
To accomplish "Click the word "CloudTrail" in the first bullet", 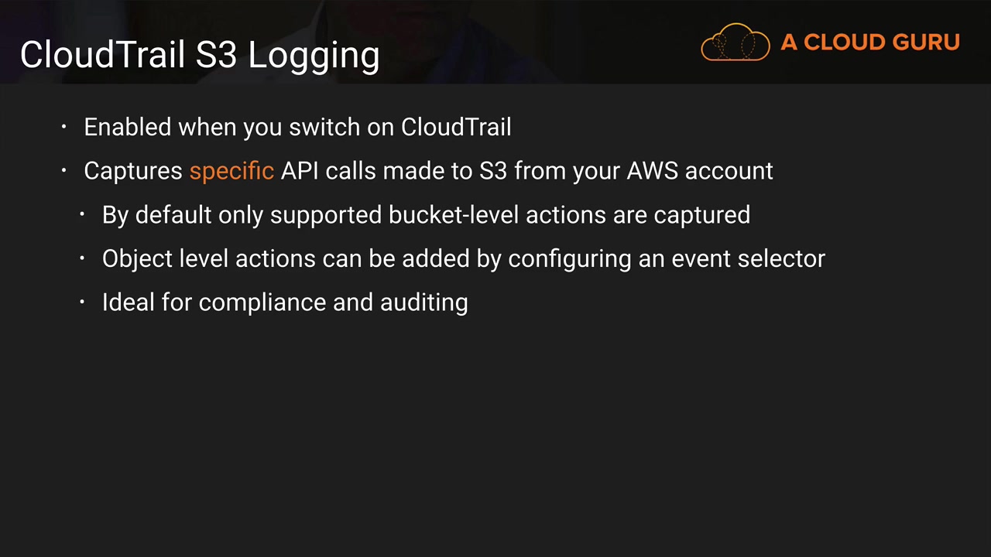I will pos(456,127).
